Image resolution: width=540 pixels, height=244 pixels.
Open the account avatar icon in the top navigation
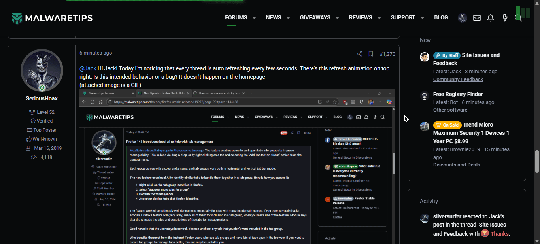pyautogui.click(x=463, y=18)
